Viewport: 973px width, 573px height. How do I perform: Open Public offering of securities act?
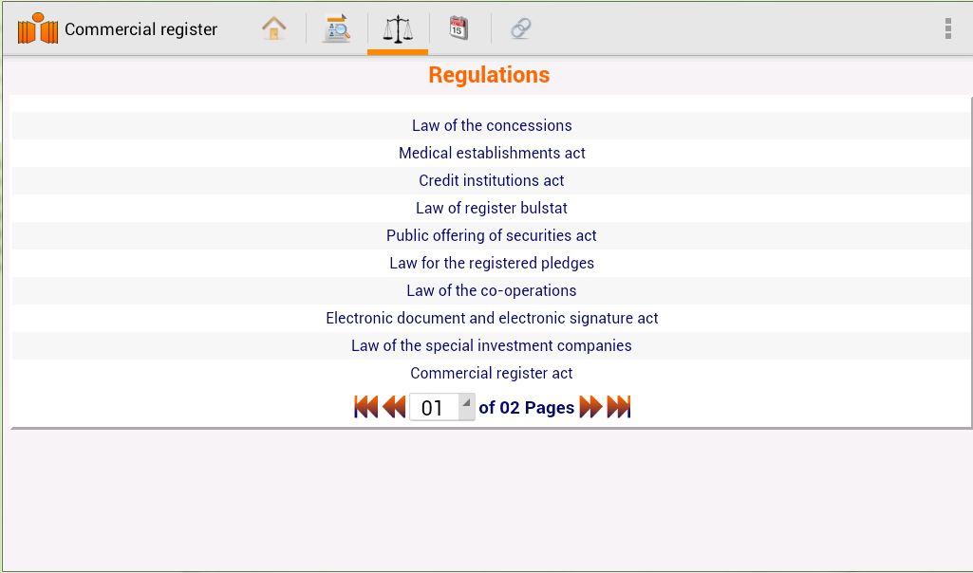pyautogui.click(x=492, y=235)
